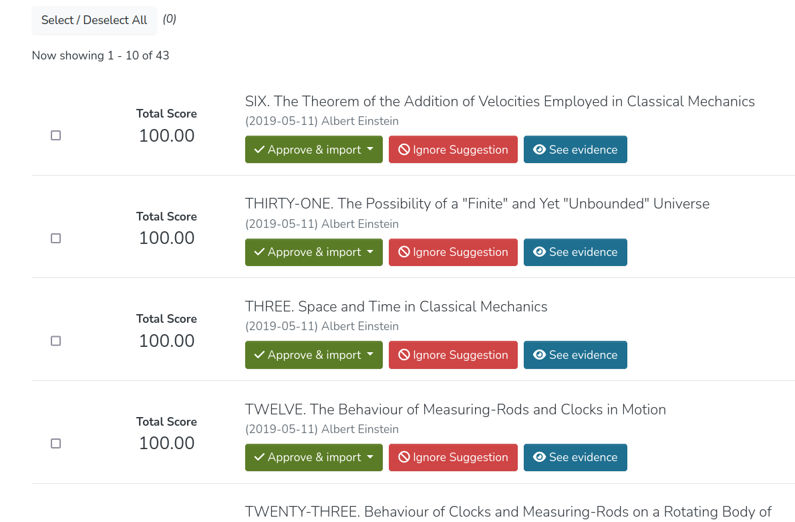
Task: Click ban icon on THREE chapter's Ignore Suggestion
Action: tap(404, 355)
